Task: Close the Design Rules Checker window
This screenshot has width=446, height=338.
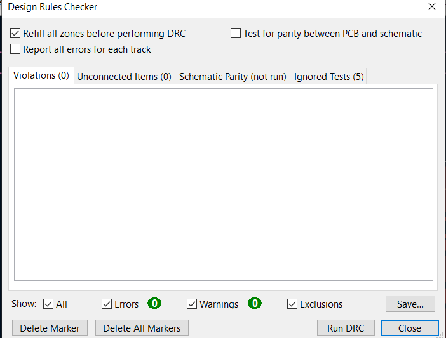Action: tap(432, 6)
